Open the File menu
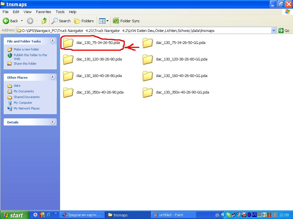The width and height of the screenshot is (293, 219). click(x=5, y=12)
